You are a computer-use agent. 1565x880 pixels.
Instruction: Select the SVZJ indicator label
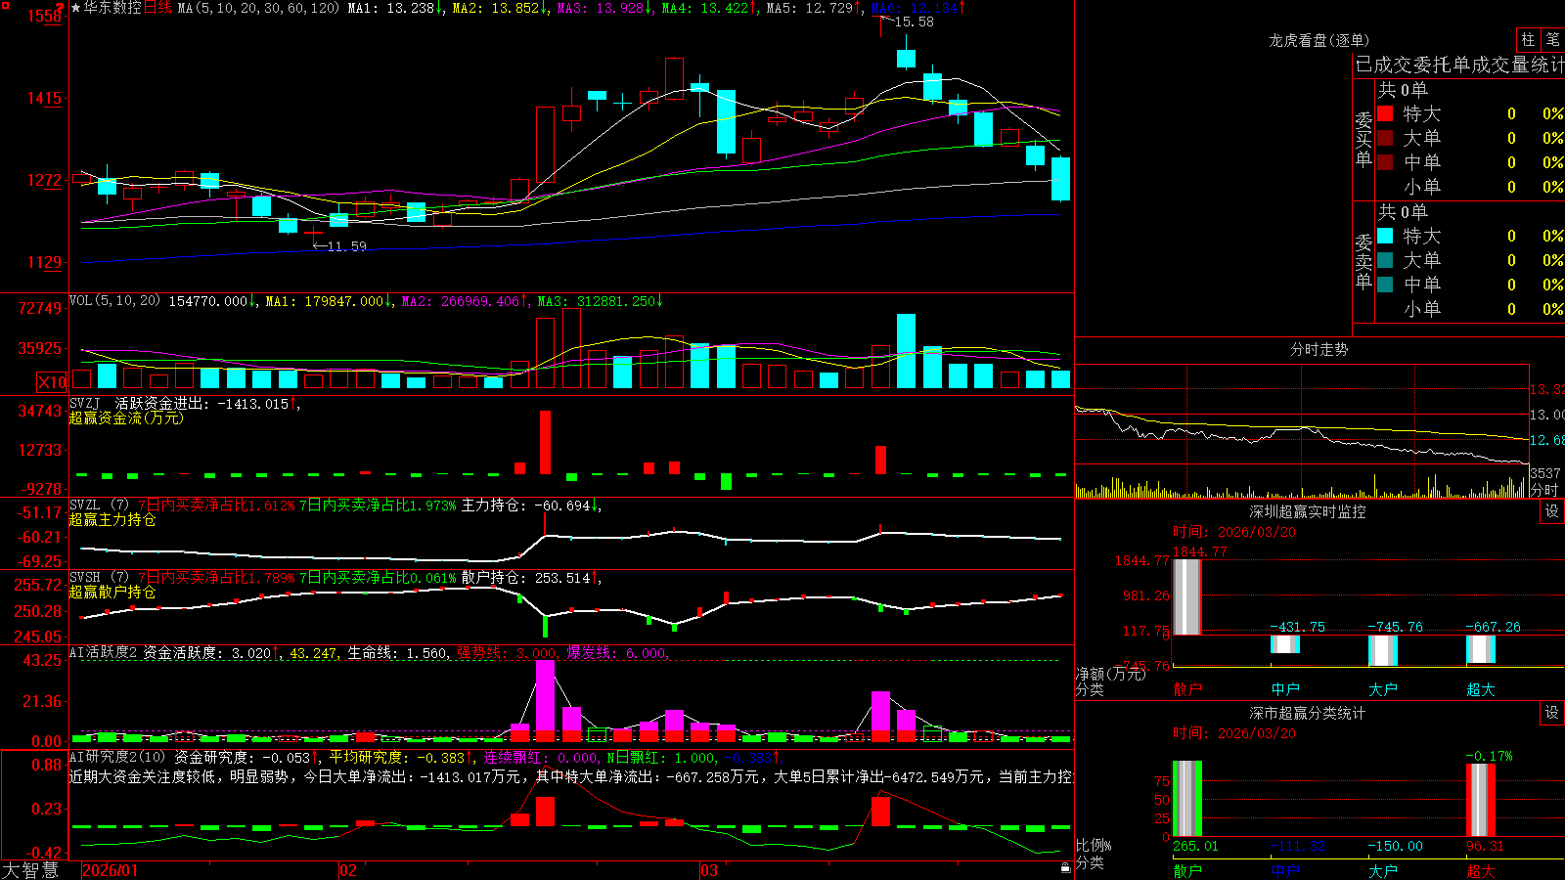[x=85, y=403]
